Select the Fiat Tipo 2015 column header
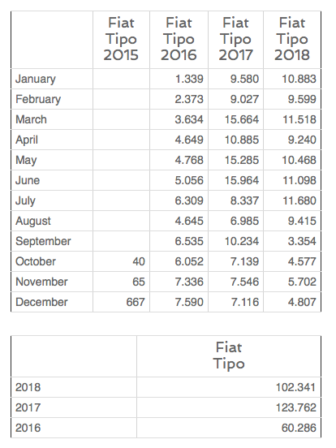336x448 pixels. pyautogui.click(x=121, y=39)
